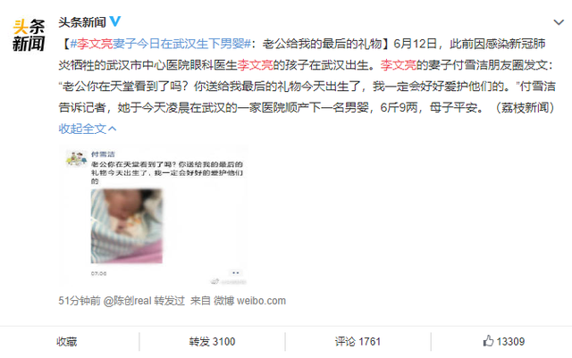The image size is (572, 358).
Task: Click the two-dot menu inside attached image
Action: pyautogui.click(x=236, y=272)
